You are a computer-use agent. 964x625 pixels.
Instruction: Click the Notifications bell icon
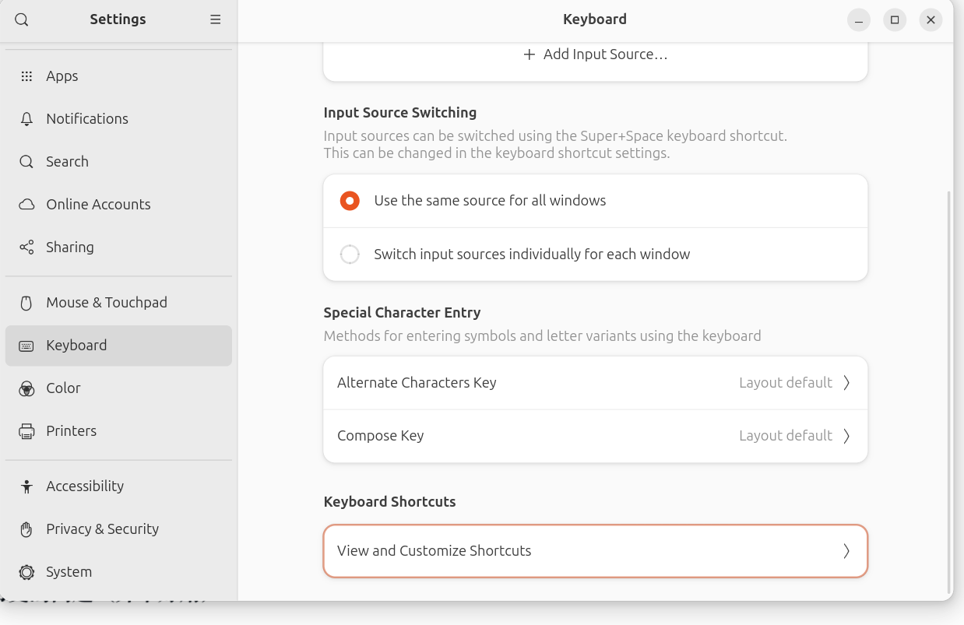pyautogui.click(x=26, y=119)
